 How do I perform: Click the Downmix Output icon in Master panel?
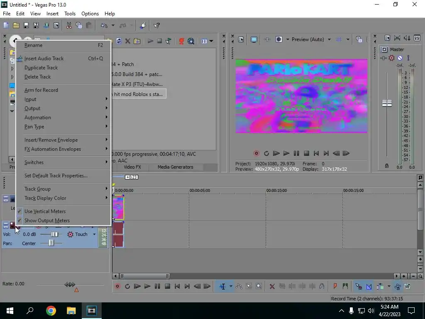[397, 38]
